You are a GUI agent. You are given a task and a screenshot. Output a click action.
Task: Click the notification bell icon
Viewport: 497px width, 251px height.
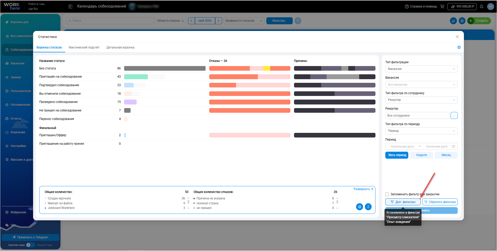(481, 6)
